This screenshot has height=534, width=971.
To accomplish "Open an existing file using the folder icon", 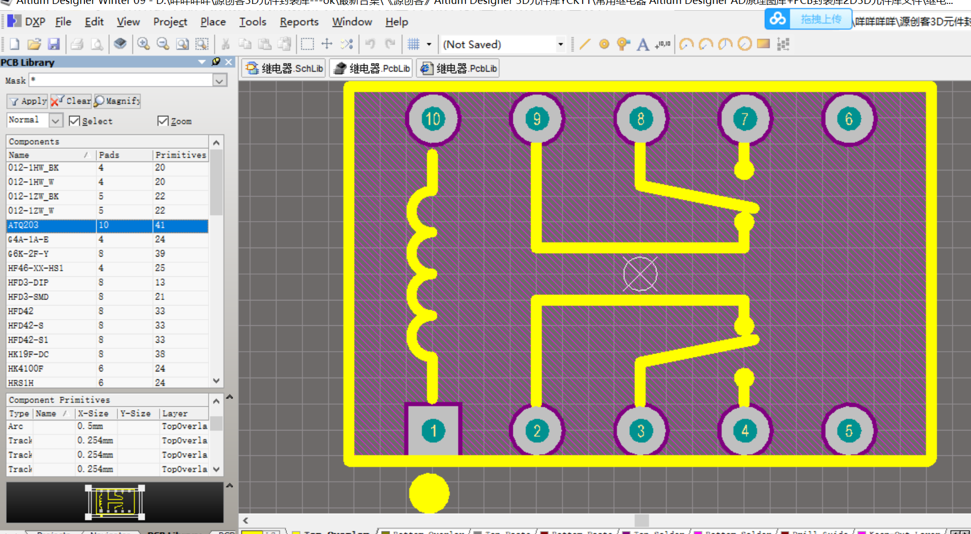I will coord(34,44).
